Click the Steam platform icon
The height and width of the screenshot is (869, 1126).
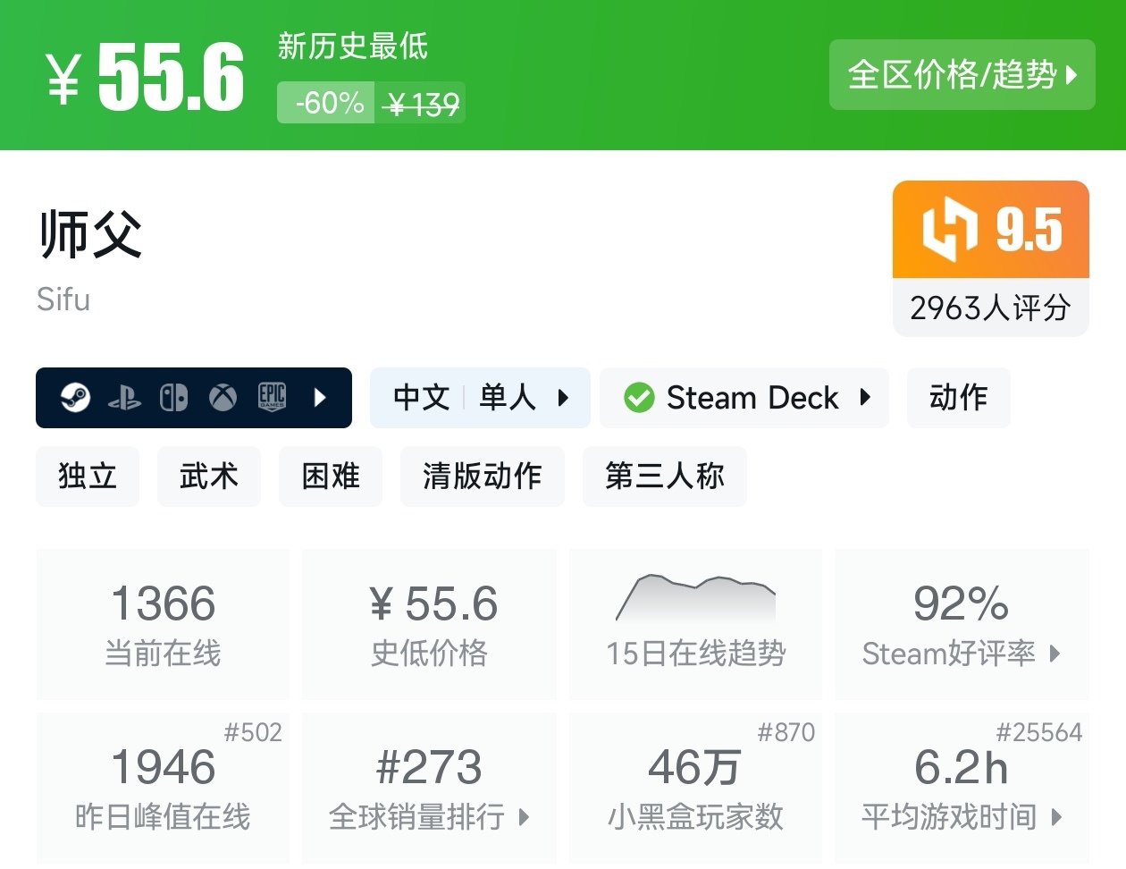point(75,397)
